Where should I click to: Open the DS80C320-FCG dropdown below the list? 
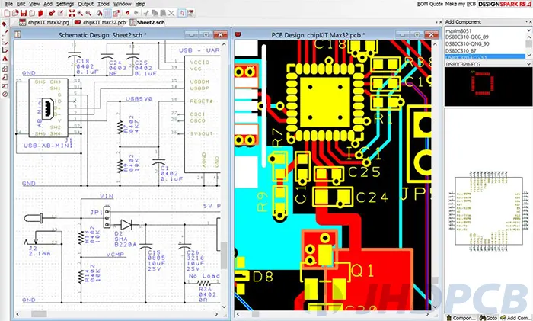(528, 63)
